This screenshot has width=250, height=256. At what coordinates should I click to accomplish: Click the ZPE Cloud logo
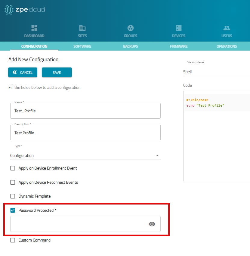click(x=25, y=10)
